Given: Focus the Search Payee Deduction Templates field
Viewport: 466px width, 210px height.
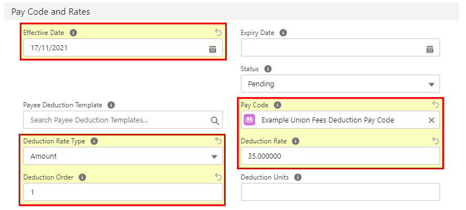Looking at the screenshot, I should (x=123, y=120).
